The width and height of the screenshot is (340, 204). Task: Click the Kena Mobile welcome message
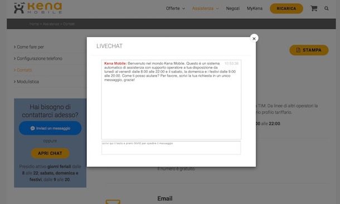click(x=170, y=72)
